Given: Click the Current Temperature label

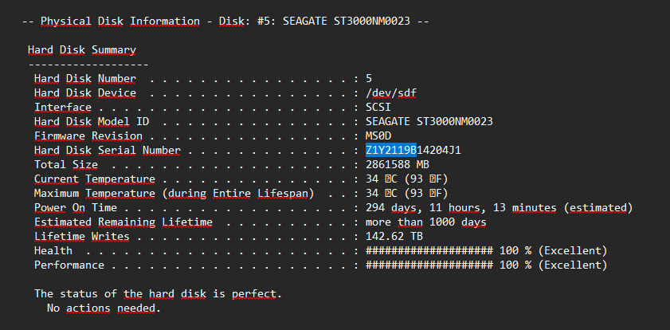Looking at the screenshot, I should 94,179.
